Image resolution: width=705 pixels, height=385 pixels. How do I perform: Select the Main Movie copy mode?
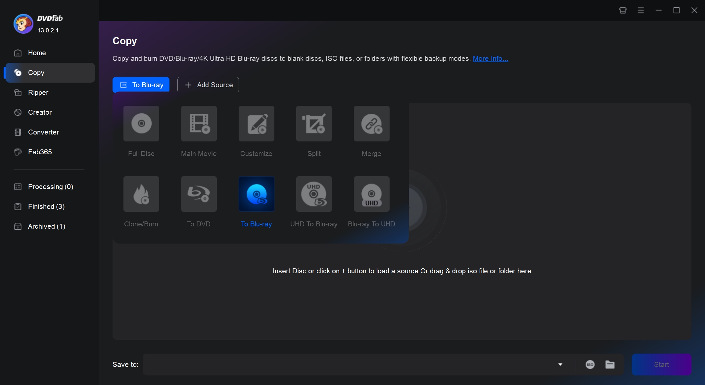coord(199,124)
